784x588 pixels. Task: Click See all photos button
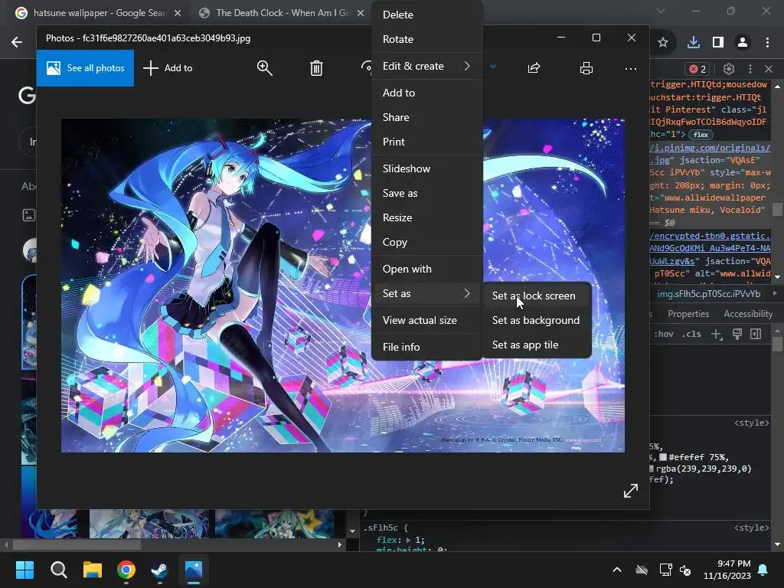(x=85, y=68)
